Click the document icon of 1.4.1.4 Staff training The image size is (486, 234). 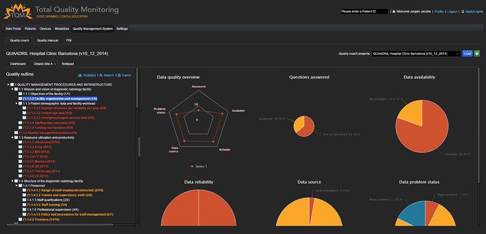tap(25, 205)
